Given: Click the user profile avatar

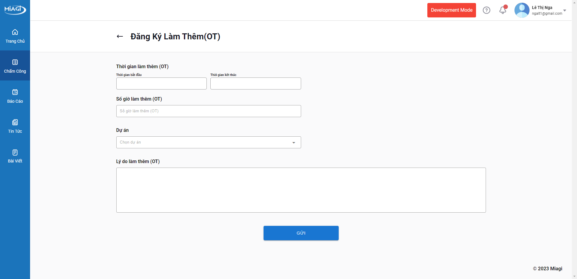Looking at the screenshot, I should point(522,10).
